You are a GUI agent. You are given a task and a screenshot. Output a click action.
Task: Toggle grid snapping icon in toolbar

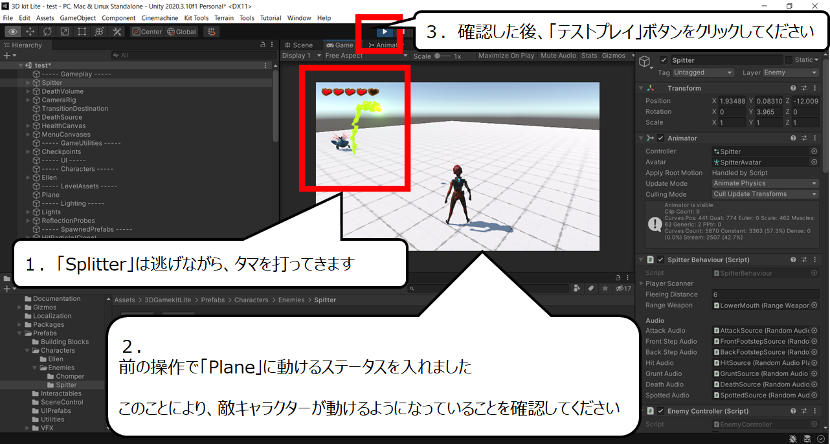pyautogui.click(x=212, y=32)
